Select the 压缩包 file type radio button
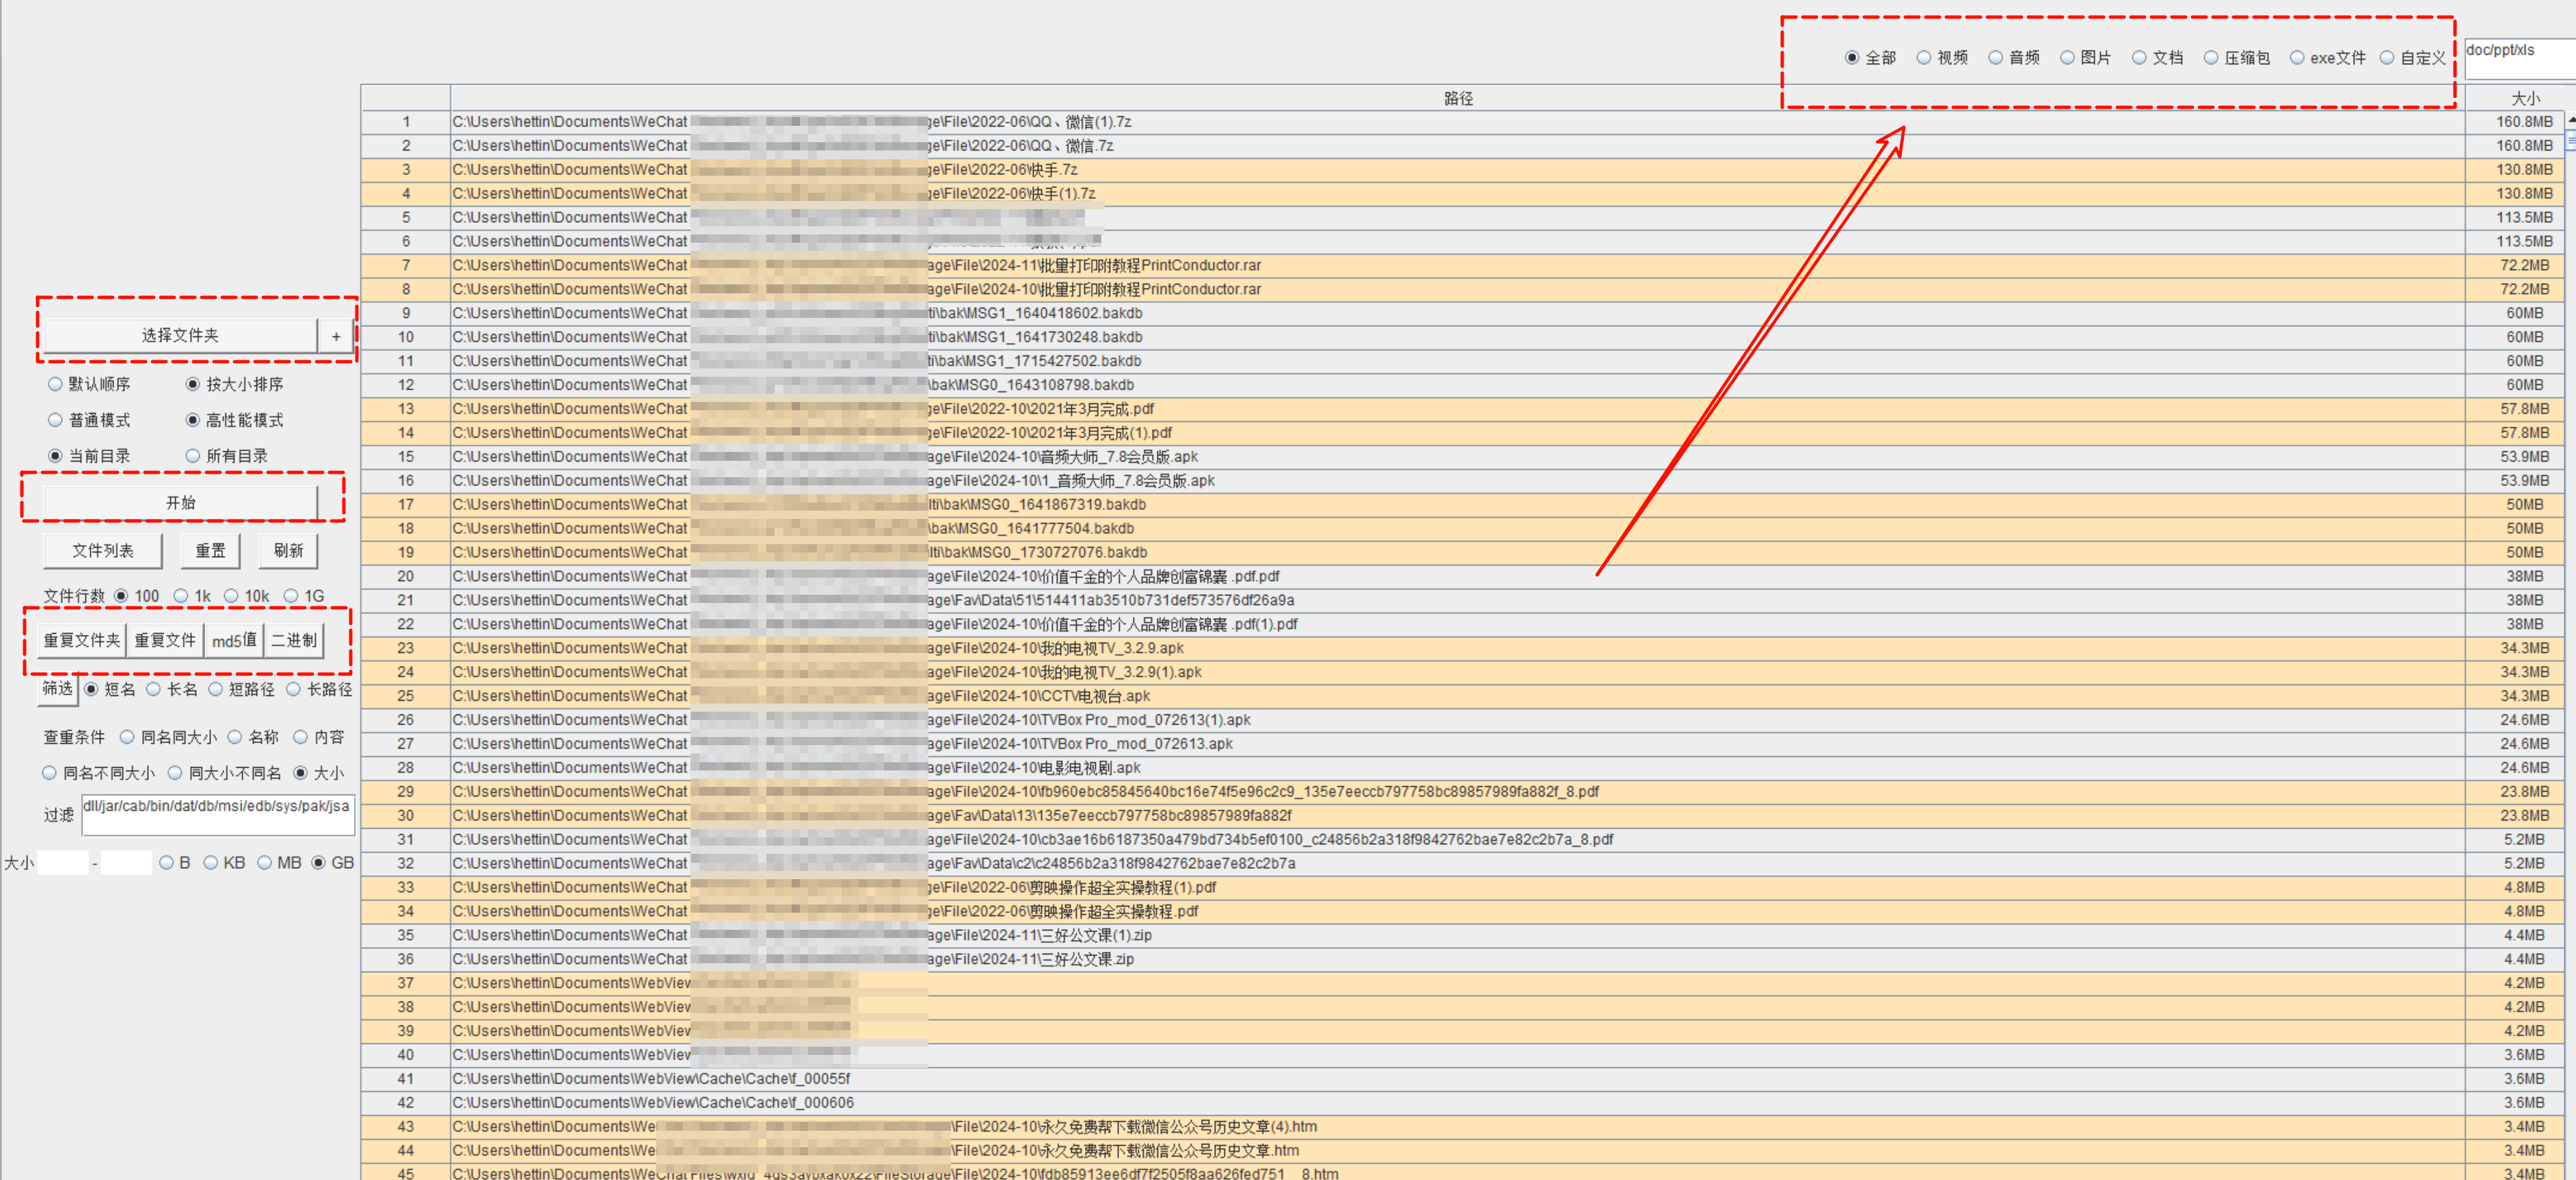Screen dimensions: 2576x1180 click(x=2211, y=58)
